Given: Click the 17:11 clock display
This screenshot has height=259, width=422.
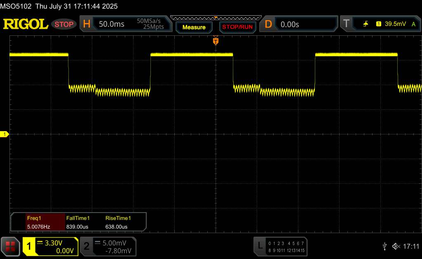Looking at the screenshot, I should pyautogui.click(x=411, y=246).
